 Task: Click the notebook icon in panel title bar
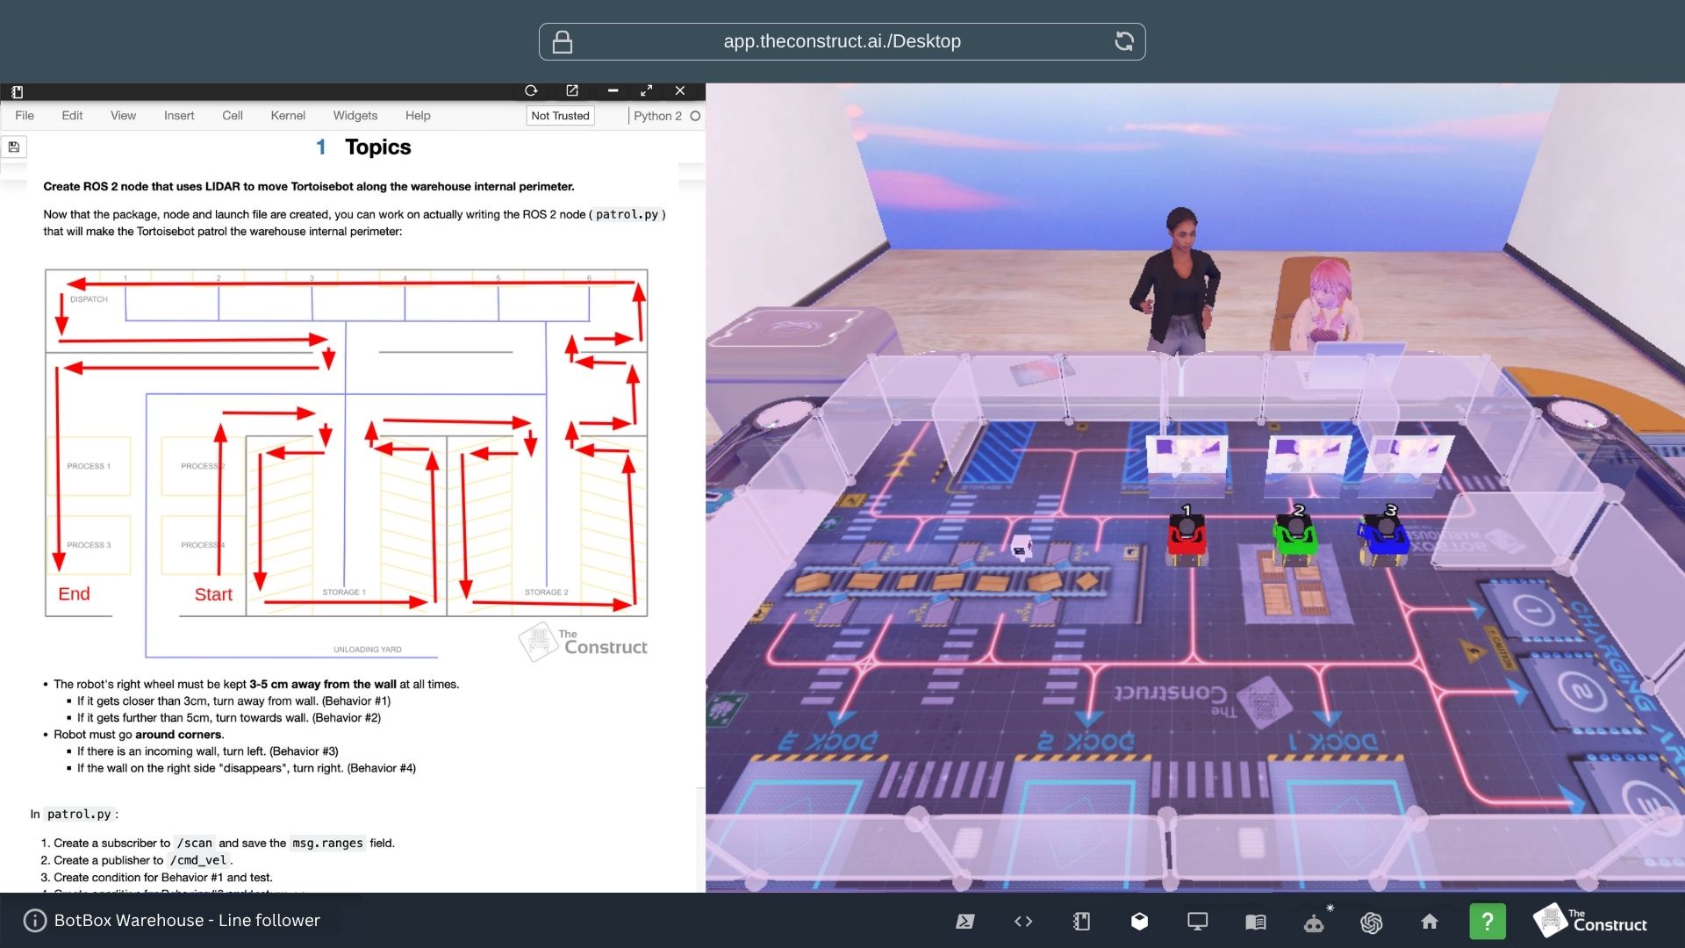click(17, 91)
